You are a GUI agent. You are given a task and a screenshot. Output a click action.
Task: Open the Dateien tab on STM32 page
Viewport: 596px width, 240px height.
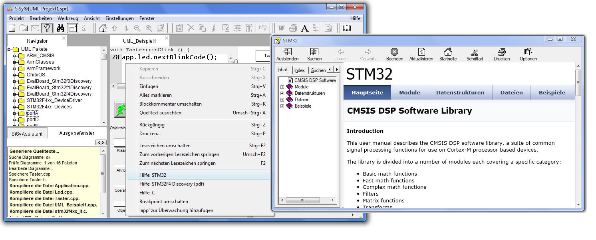pyautogui.click(x=511, y=92)
